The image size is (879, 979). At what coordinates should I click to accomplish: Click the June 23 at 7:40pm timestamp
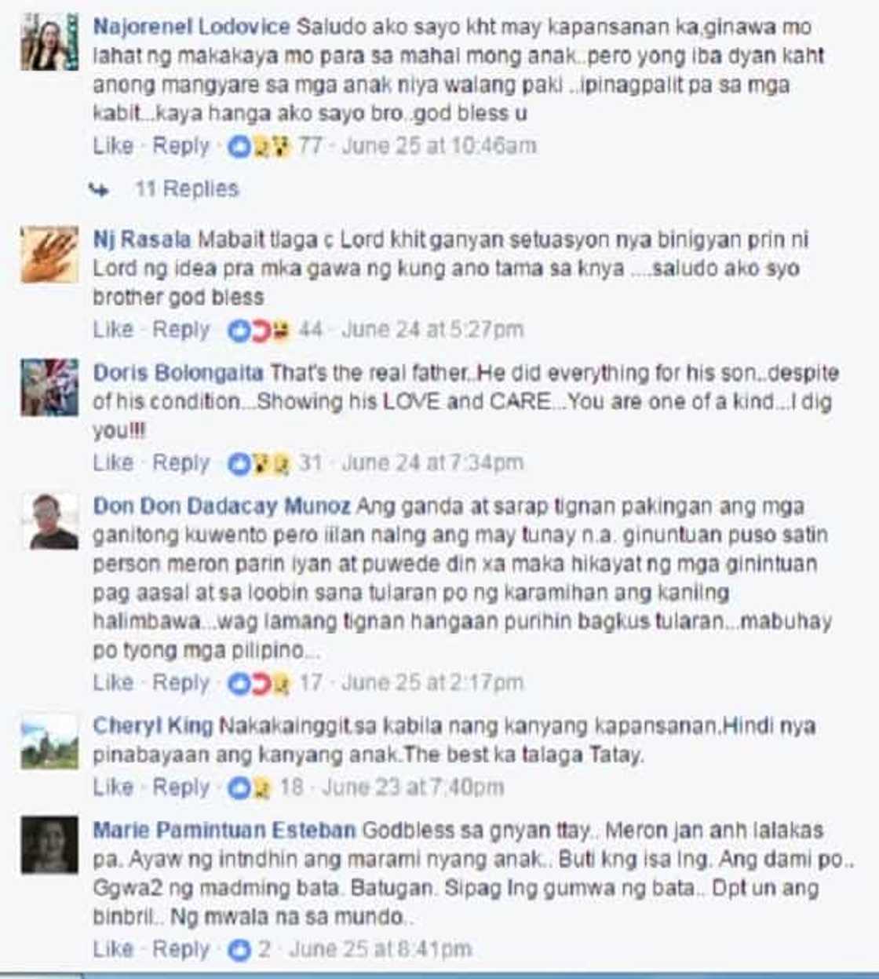(x=413, y=787)
